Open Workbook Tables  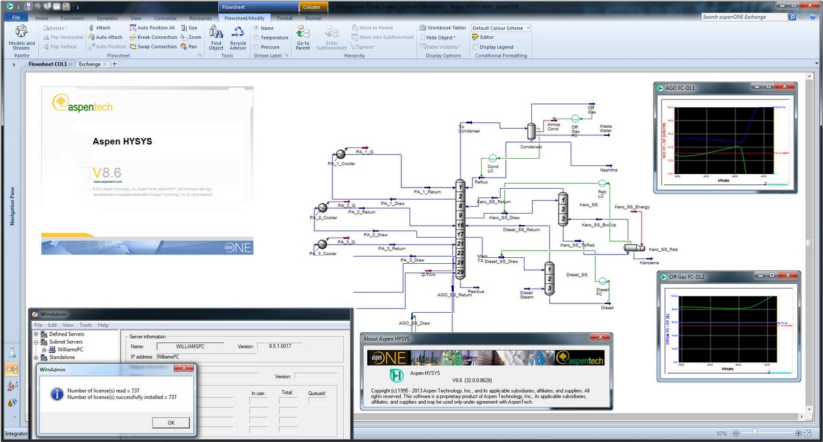[443, 28]
